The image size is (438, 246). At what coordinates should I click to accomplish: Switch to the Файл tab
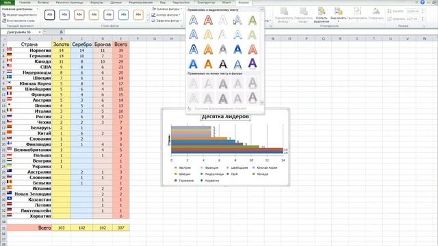pos(8,3)
